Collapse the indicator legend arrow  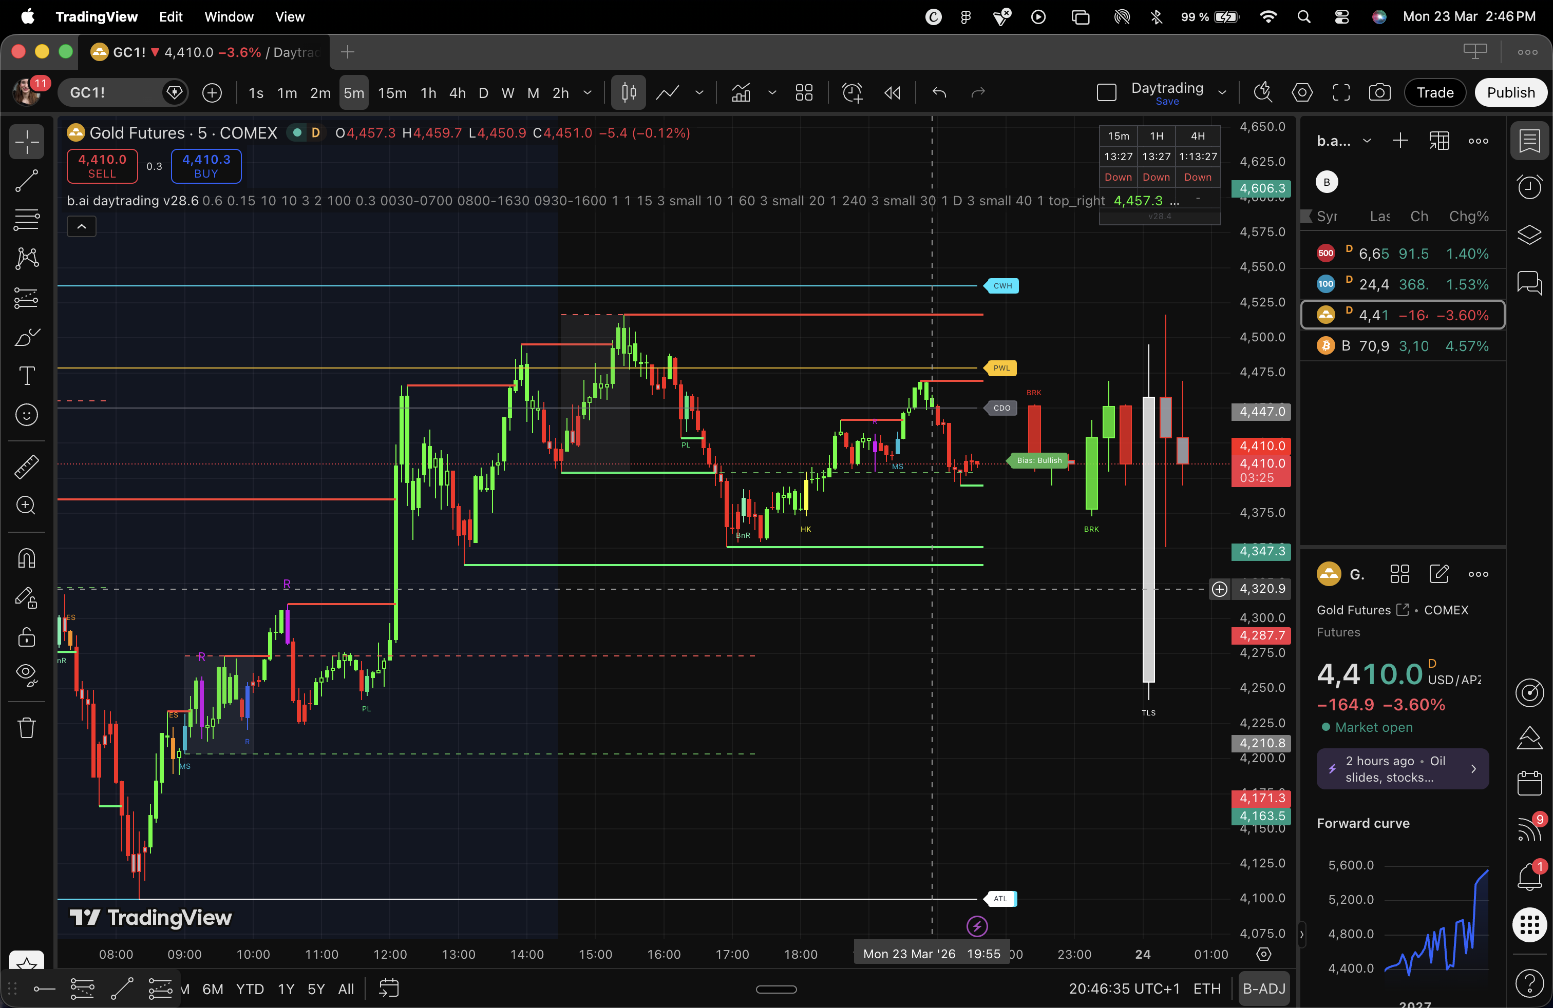82,226
